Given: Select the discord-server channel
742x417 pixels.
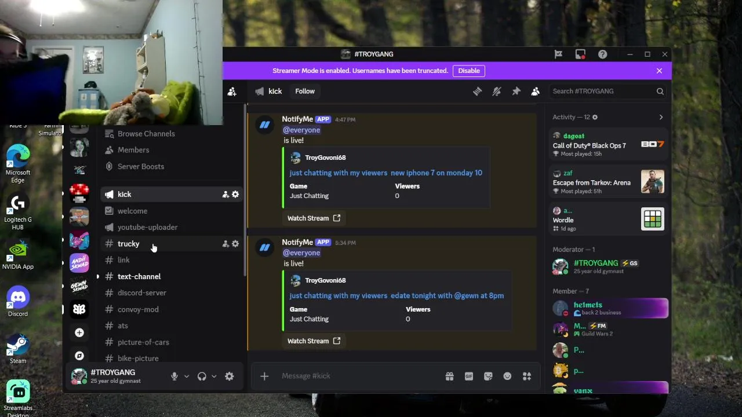Looking at the screenshot, I should tap(170, 293).
